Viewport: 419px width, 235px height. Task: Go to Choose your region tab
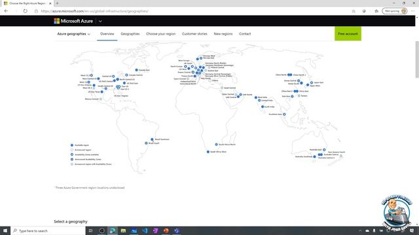click(161, 34)
